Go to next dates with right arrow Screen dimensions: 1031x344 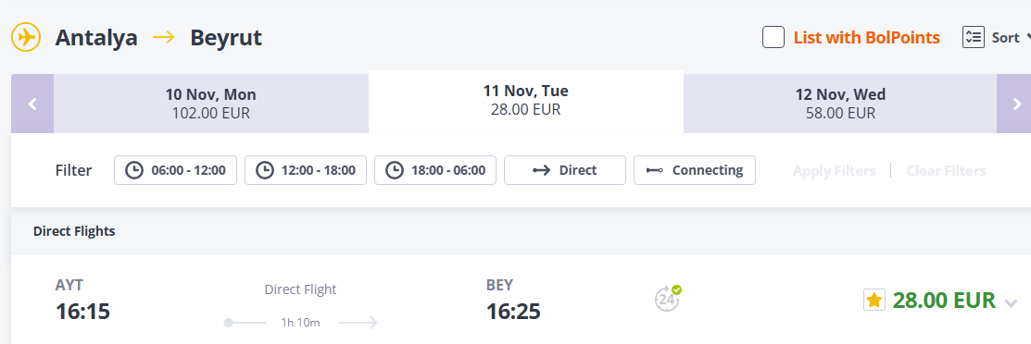click(1016, 104)
